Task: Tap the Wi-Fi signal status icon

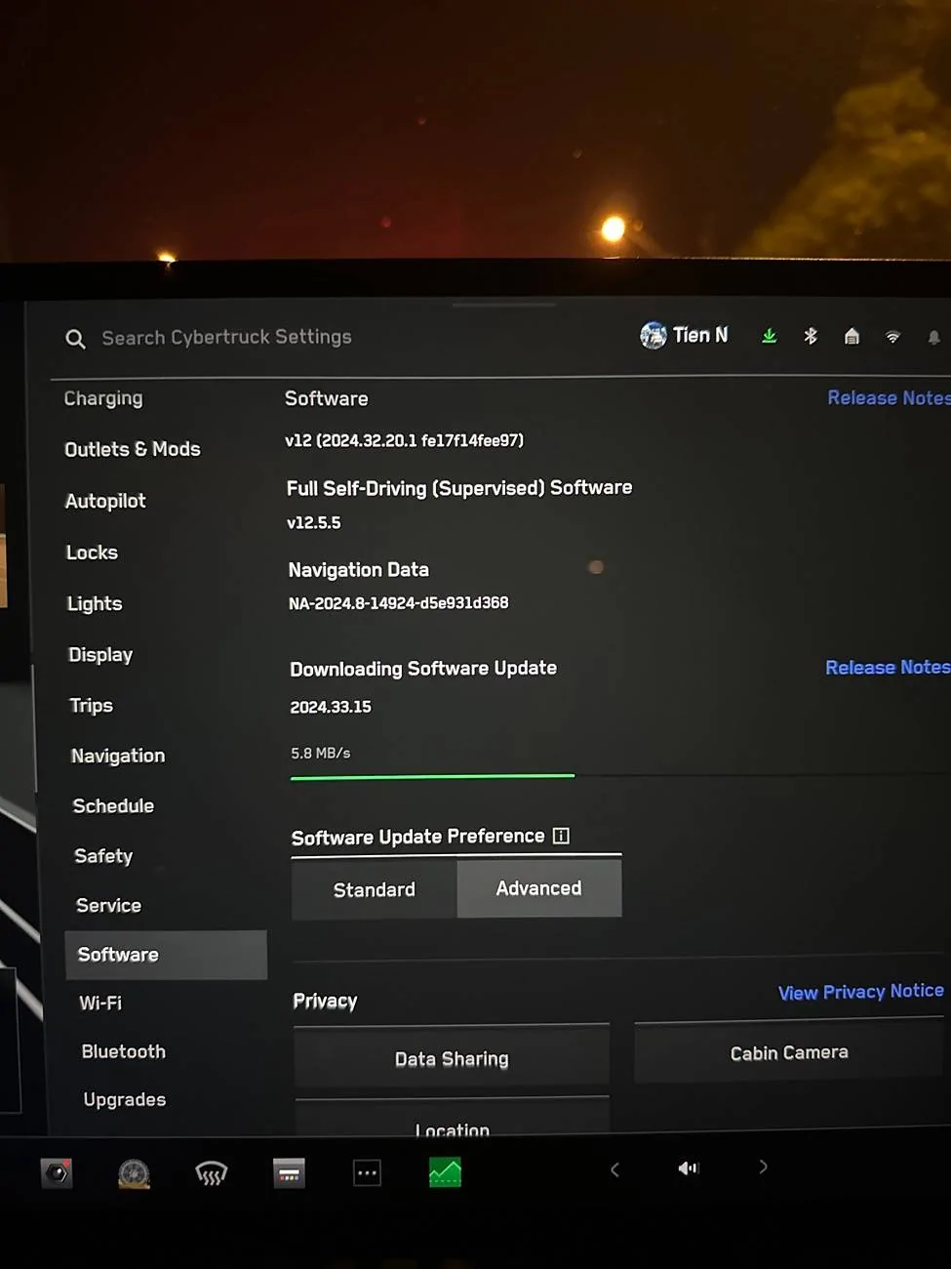Action: pos(892,337)
